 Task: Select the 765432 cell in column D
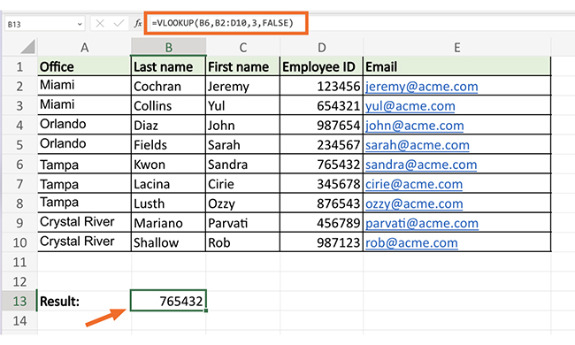[322, 165]
